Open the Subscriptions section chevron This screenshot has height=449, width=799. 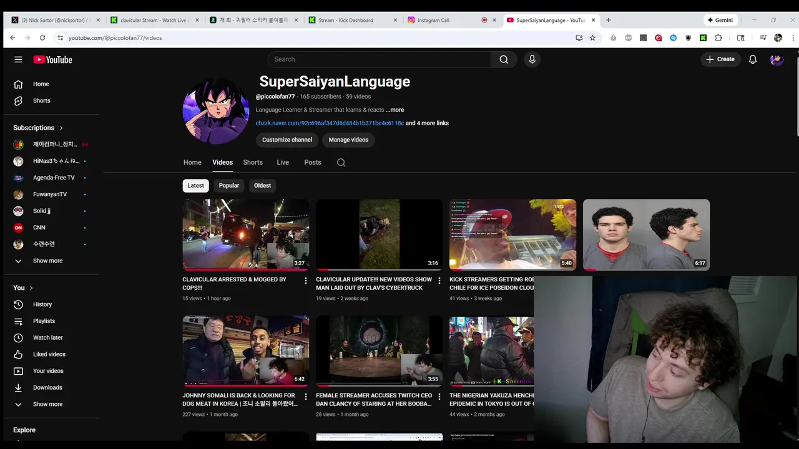pyautogui.click(x=61, y=128)
